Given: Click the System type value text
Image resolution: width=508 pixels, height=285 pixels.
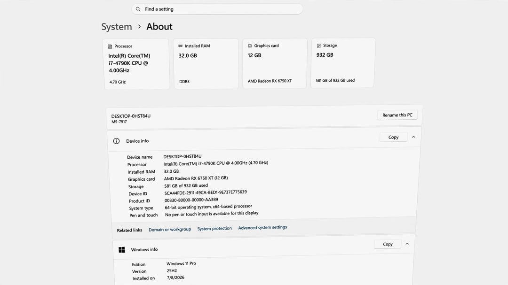Looking at the screenshot, I should tap(208, 207).
